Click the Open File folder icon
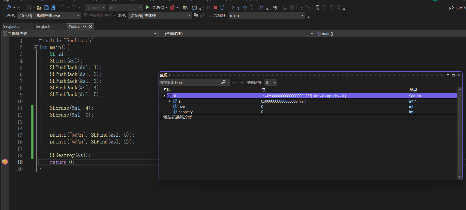Image resolution: width=466 pixels, height=210 pixels. coord(39,8)
